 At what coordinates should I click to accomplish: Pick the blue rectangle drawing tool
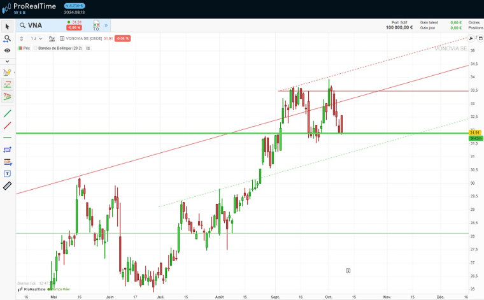coord(7,150)
